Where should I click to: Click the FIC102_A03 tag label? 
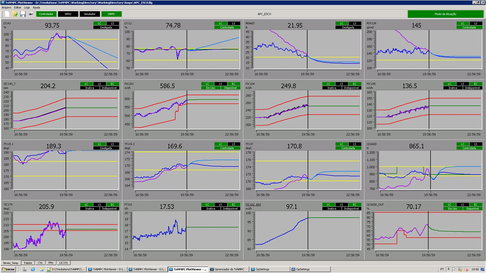click(x=253, y=205)
